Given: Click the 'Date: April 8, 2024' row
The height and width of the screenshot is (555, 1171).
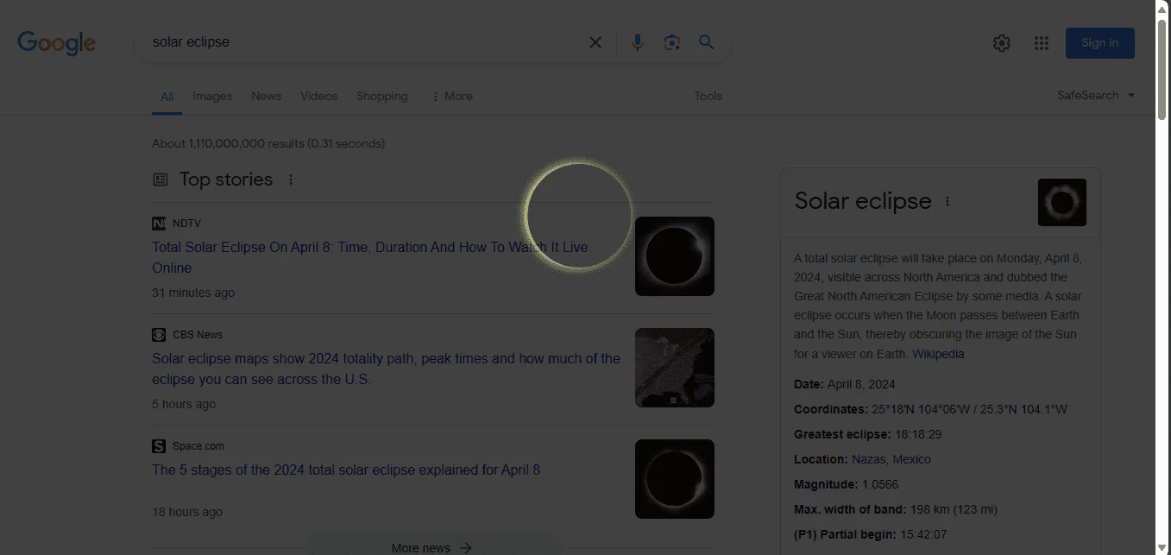Looking at the screenshot, I should point(845,385).
